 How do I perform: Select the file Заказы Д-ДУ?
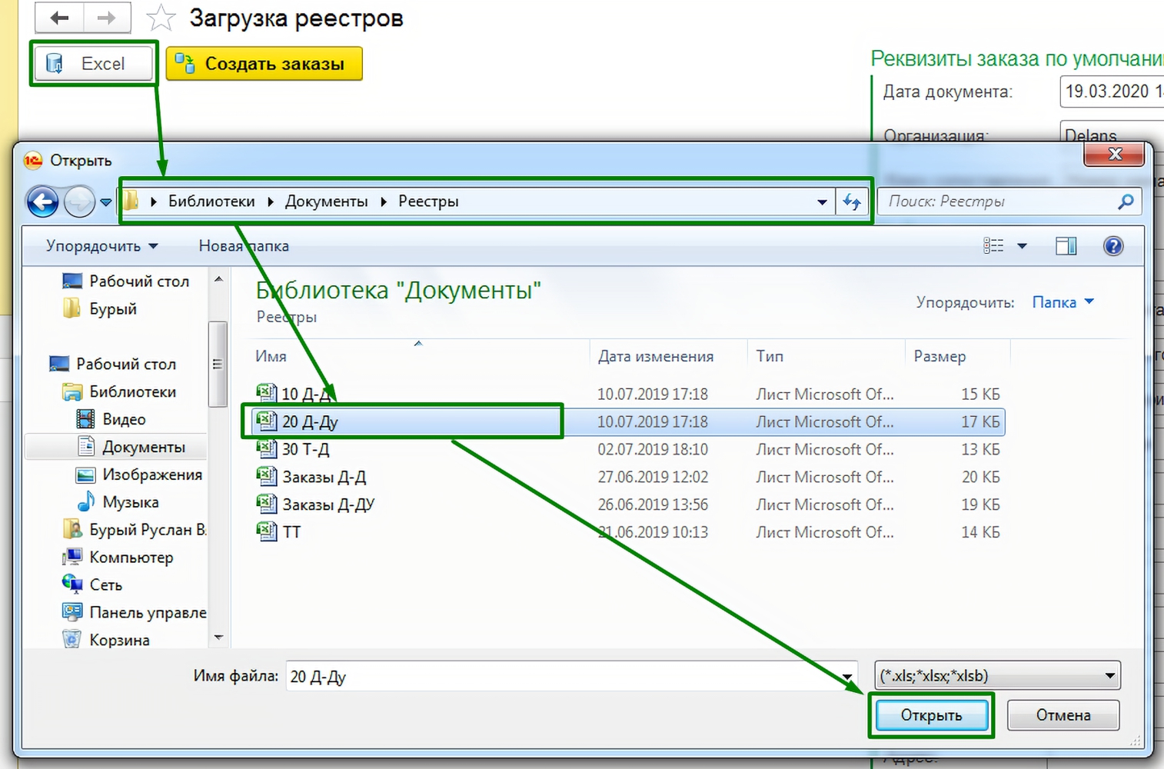(628, 504)
